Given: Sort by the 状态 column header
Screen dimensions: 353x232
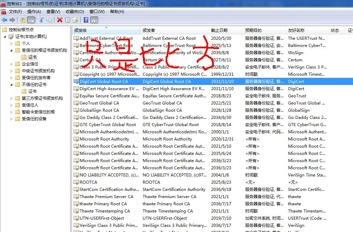Looking at the screenshot, I should coord(337,30).
